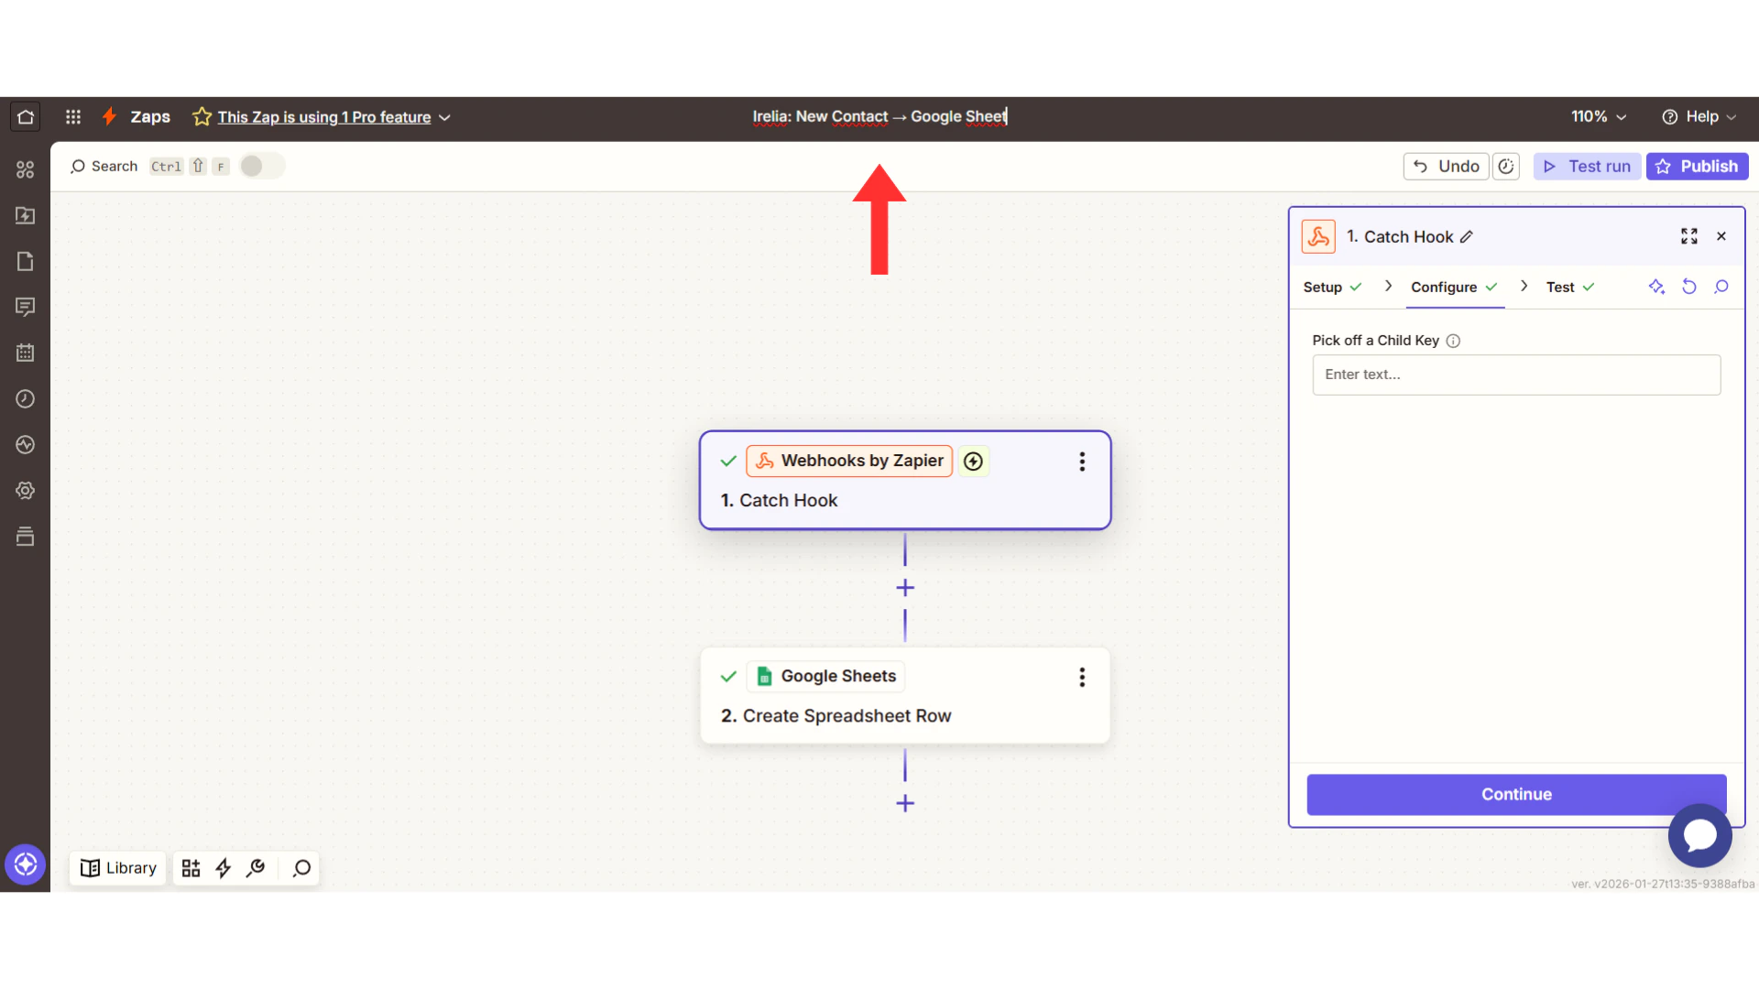Click the Publish button
The image size is (1759, 989).
pos(1697,167)
